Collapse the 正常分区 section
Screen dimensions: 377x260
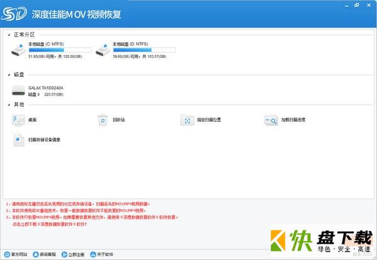coord(9,35)
